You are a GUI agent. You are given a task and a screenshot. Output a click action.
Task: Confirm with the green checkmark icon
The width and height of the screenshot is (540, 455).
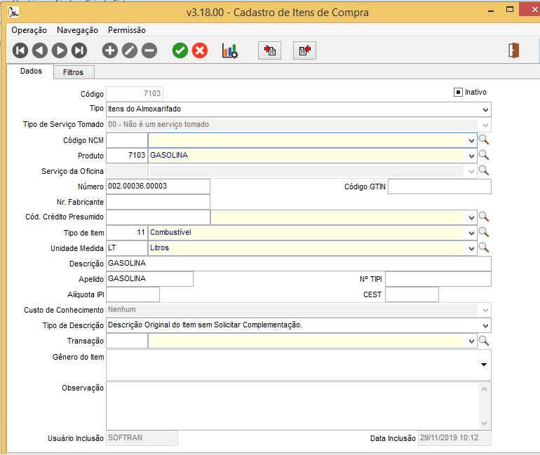click(180, 50)
